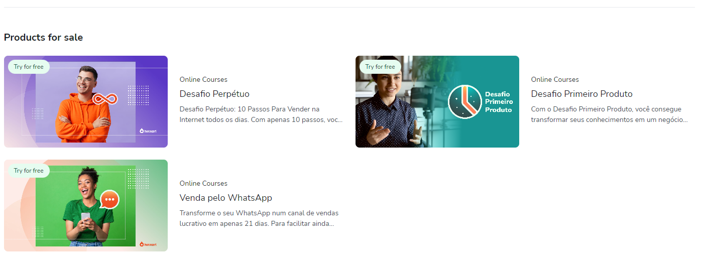
Task: Open the Venda pelo WhatsApp course title
Action: [226, 198]
